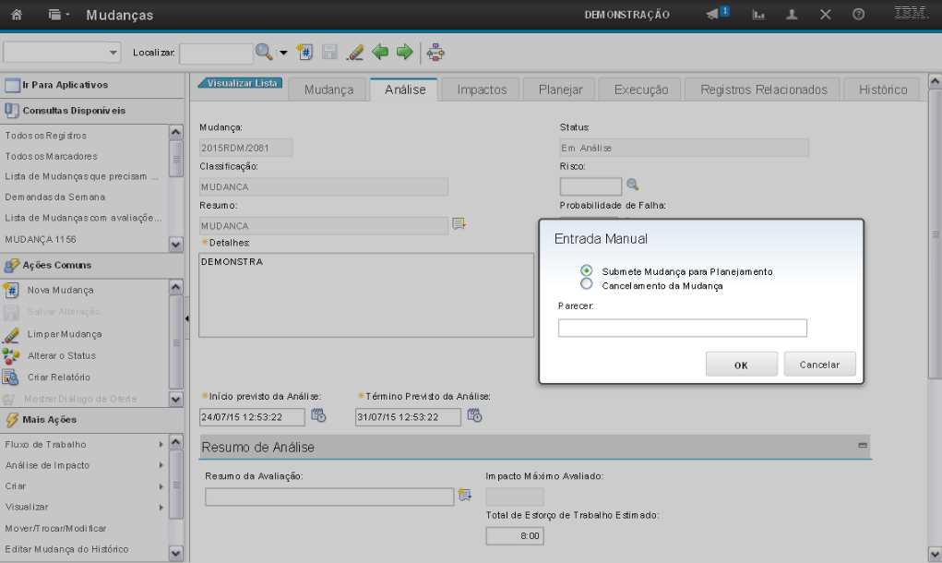Select Submete Mudança para Planejamento option
The height and width of the screenshot is (563, 942).
coord(586,270)
